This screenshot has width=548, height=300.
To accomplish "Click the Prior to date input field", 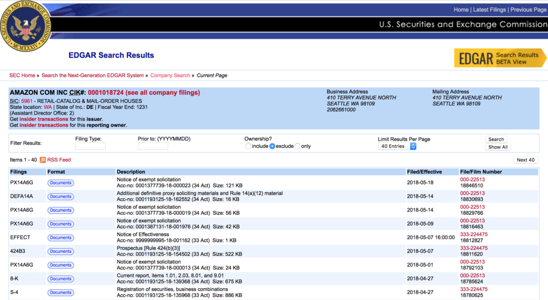I will pos(153,146).
